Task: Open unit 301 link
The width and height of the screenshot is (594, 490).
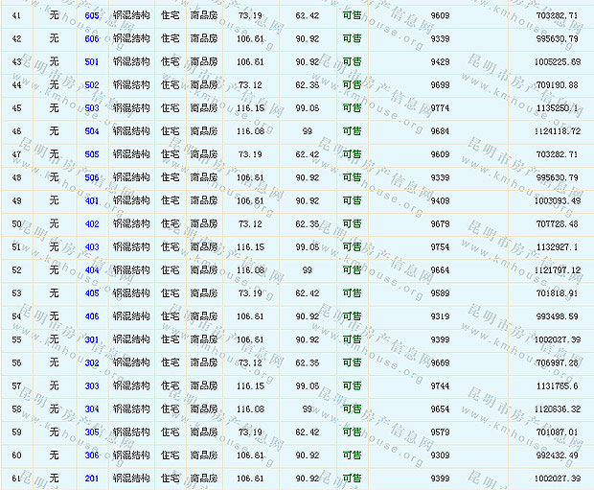Action: coord(92,340)
